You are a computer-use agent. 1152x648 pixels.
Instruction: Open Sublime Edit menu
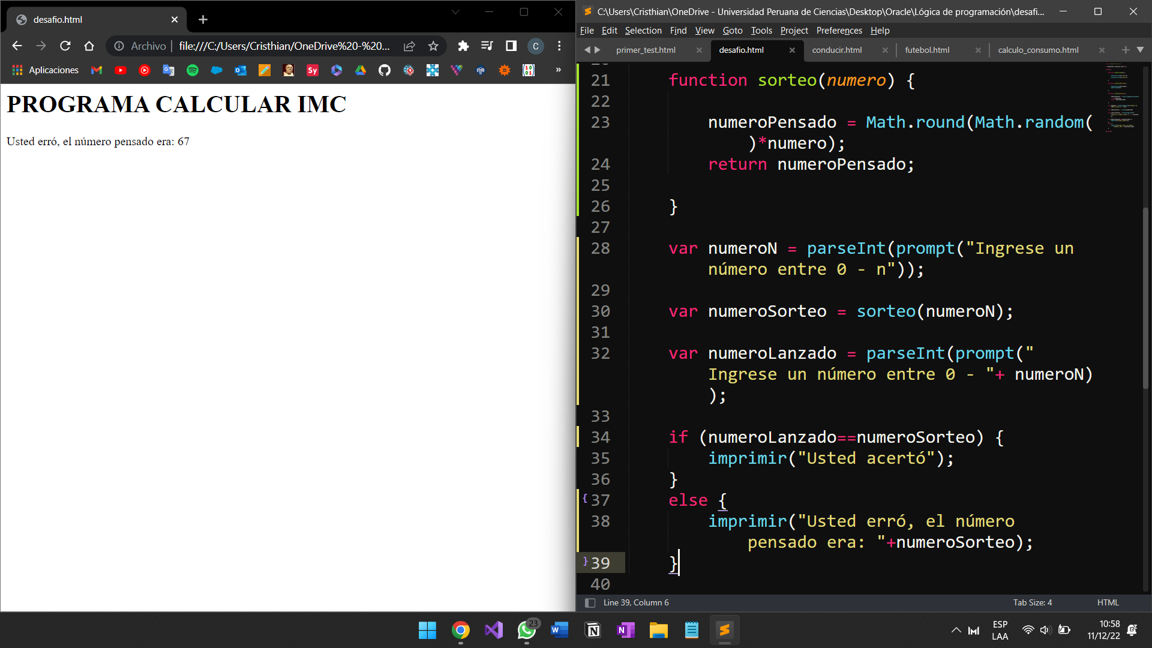(609, 31)
